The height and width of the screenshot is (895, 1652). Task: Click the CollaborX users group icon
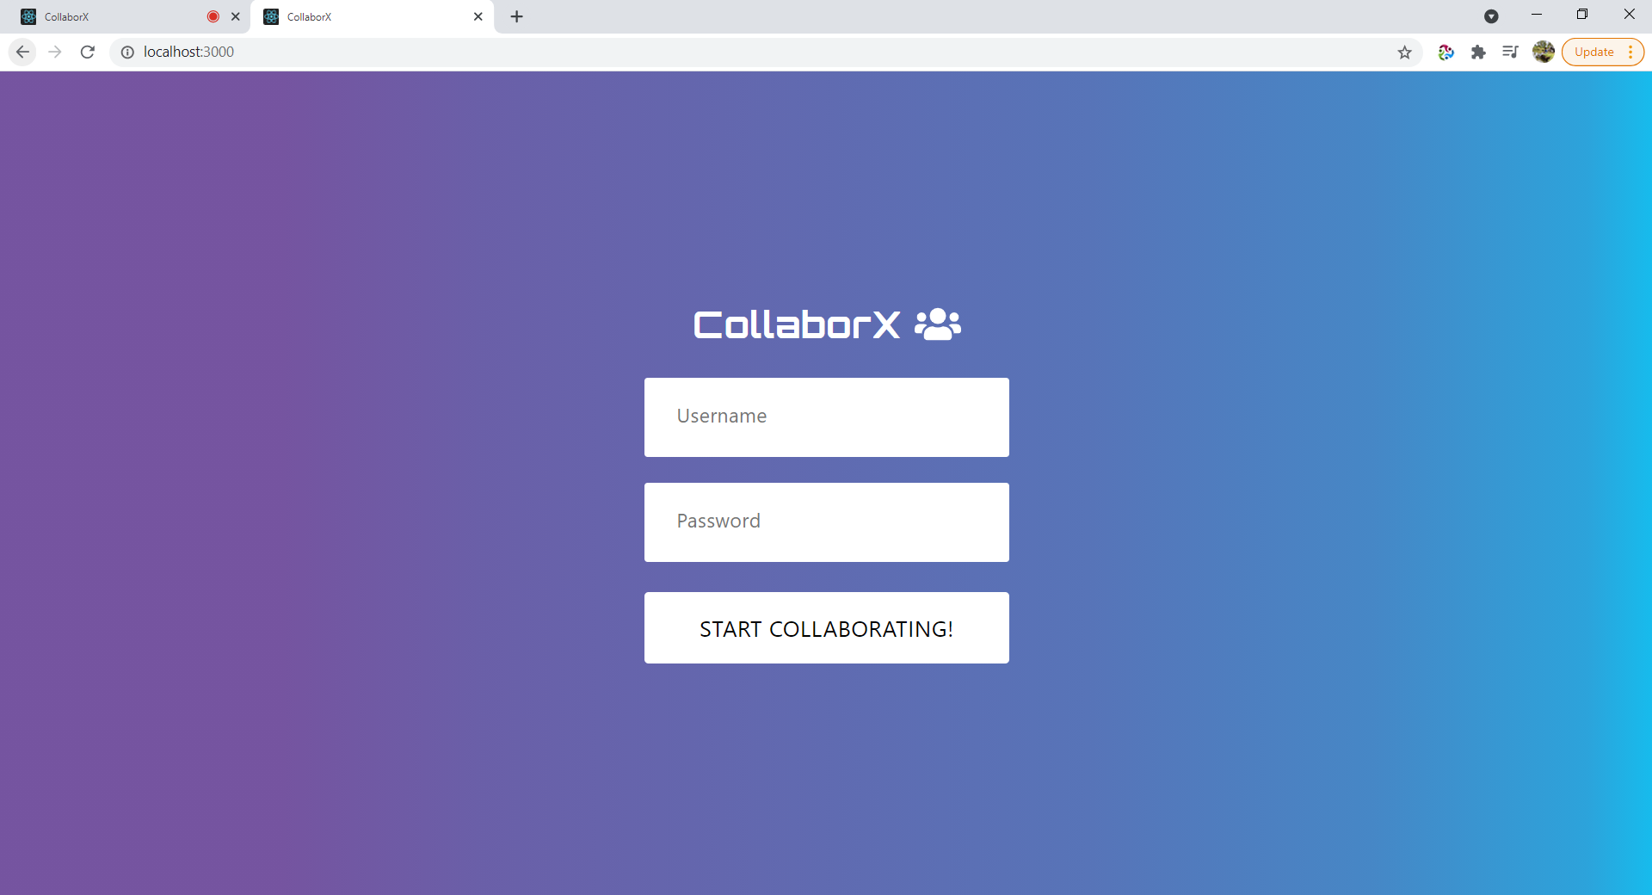point(938,324)
